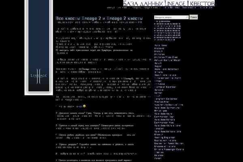The image size is (243, 162).
Task: Open the Lilith link in sidebar
Action: click(157, 96)
